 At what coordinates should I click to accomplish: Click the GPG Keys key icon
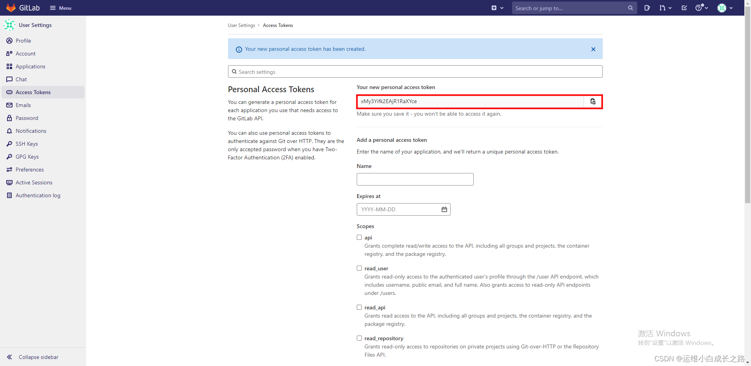pos(9,157)
